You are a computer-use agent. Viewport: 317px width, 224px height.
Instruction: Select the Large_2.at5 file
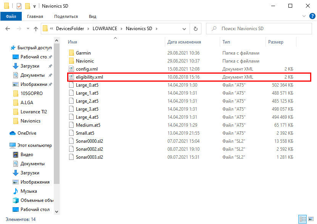tap(87, 101)
